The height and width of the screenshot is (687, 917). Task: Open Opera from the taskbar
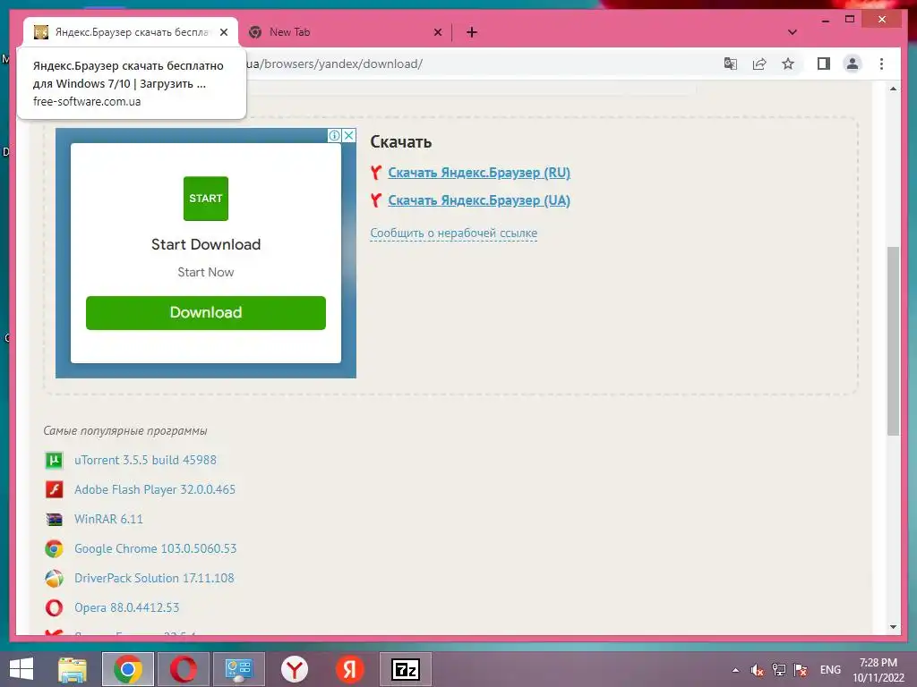tap(183, 669)
